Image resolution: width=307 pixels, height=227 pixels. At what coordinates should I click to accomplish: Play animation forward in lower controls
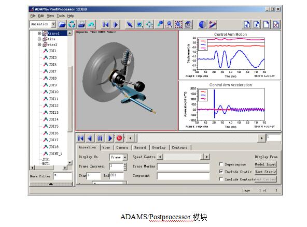coord(109,138)
